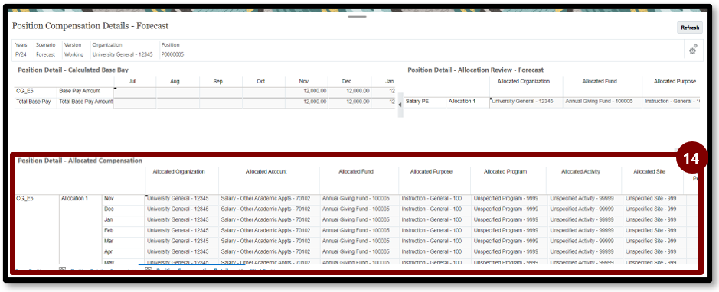719x292 pixels.
Task: Select Salary - Other Academic Appts in Dec row
Action: point(270,209)
